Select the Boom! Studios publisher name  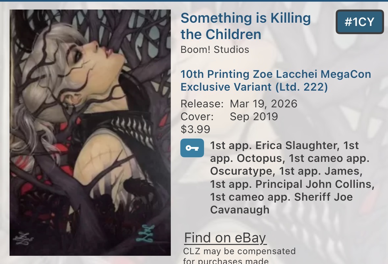point(215,50)
